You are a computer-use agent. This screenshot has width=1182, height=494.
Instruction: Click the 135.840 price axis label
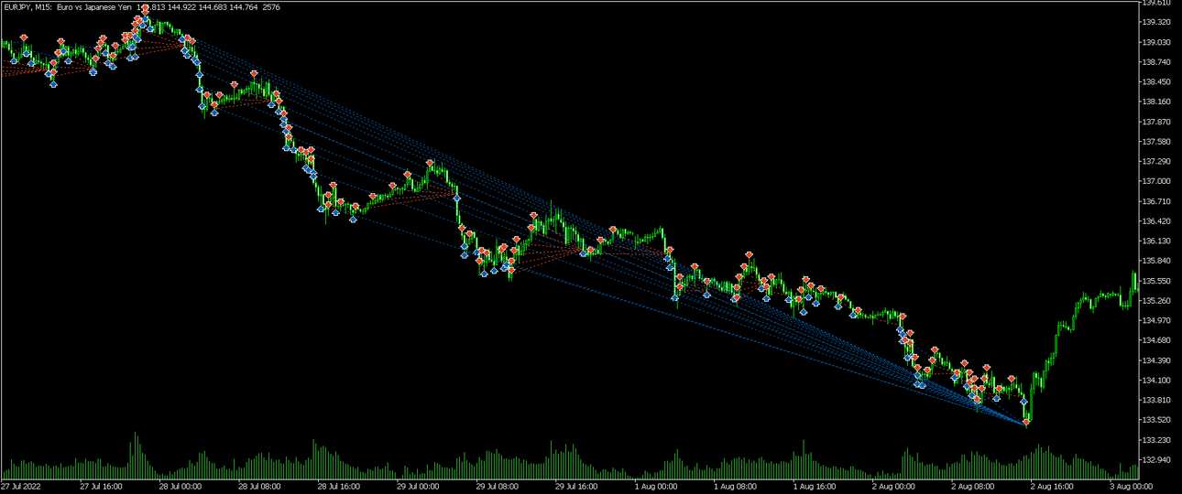tap(1155, 261)
